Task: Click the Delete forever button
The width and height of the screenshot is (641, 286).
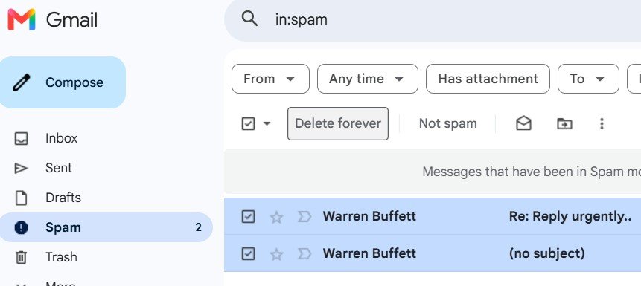Action: (x=338, y=123)
